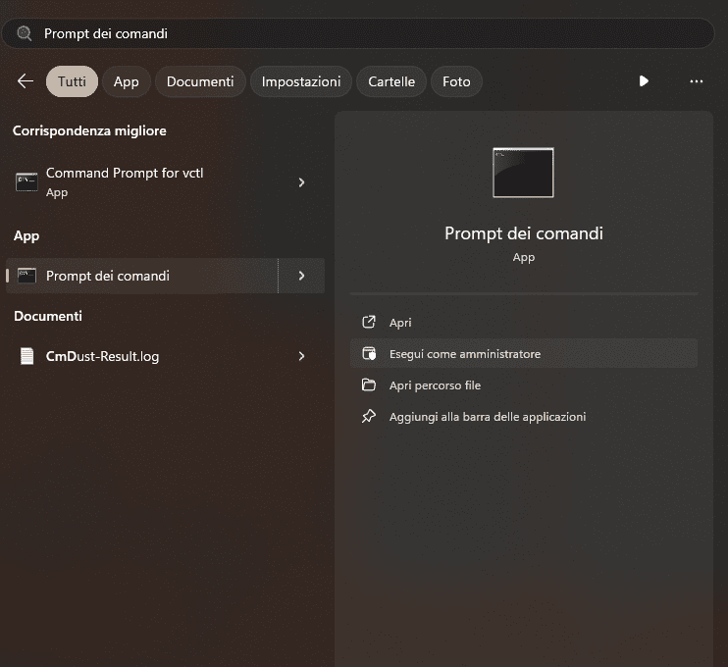Switch to the App filter tab
Screen dimensions: 728x667
coord(127,81)
